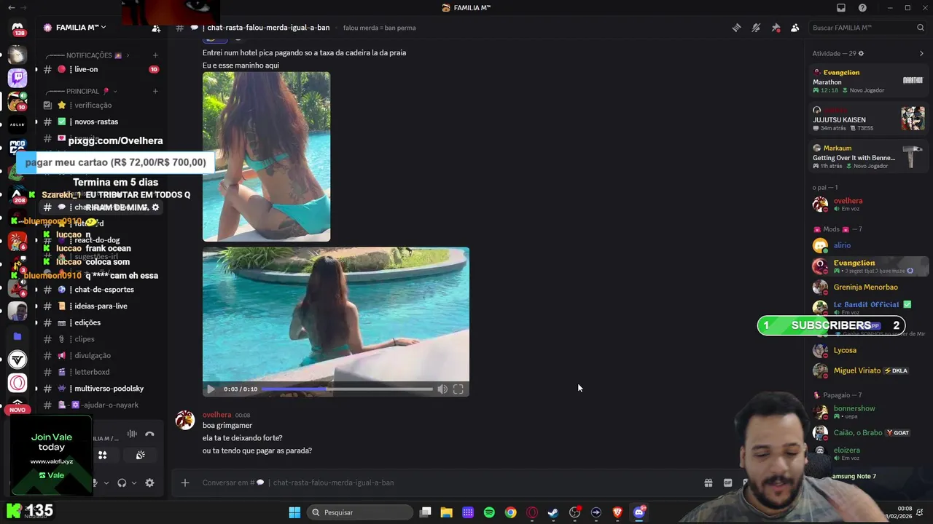Select member Caião, o Brabo
933x524 pixels.
click(x=869, y=432)
